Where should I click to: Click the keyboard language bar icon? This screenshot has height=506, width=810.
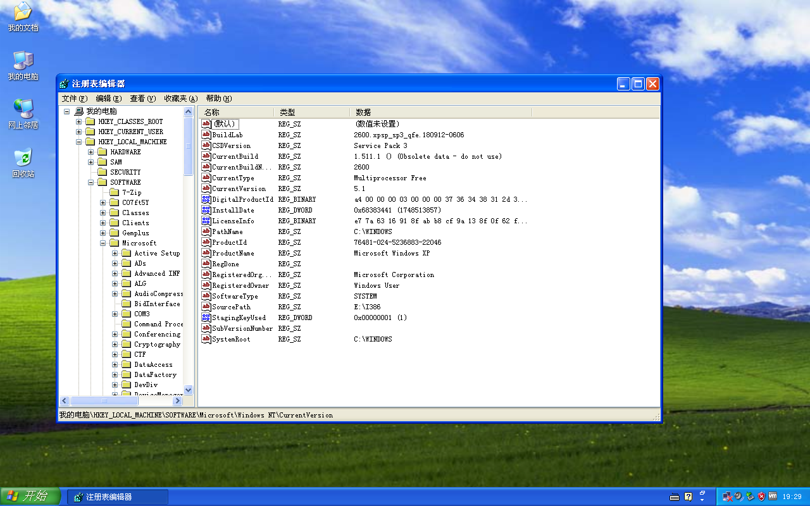click(x=675, y=497)
